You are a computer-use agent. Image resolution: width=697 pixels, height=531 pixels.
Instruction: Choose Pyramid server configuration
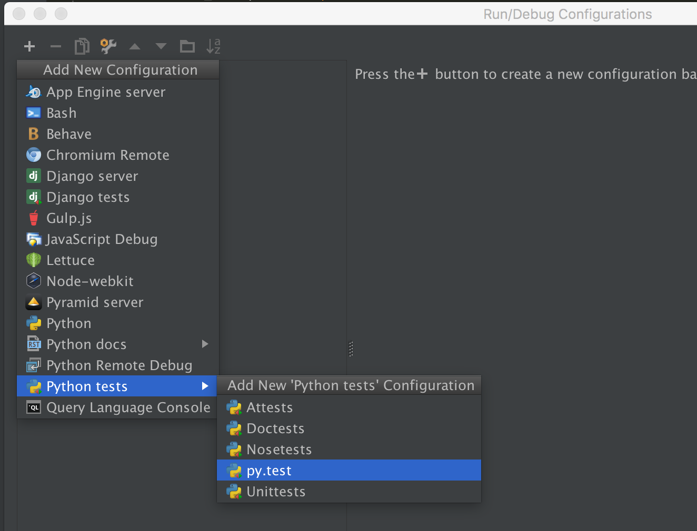click(x=118, y=302)
